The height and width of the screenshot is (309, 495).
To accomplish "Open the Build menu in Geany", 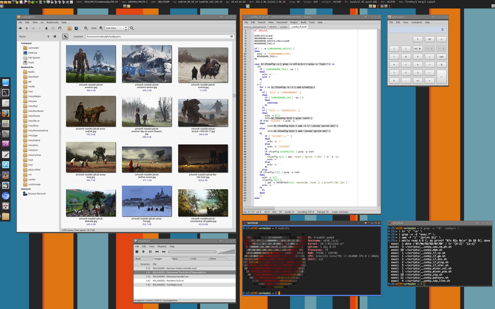I will (303, 22).
